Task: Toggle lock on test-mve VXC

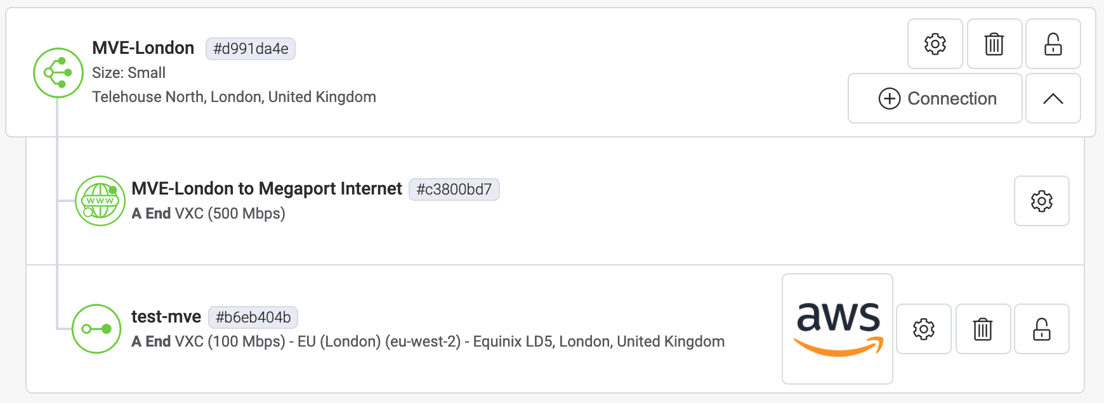Action: (1041, 329)
